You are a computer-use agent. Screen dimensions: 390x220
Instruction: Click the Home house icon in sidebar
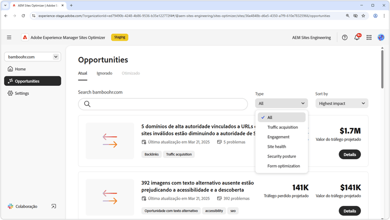tap(10, 69)
